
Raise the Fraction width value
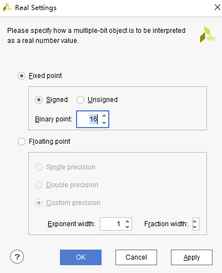click(195, 221)
